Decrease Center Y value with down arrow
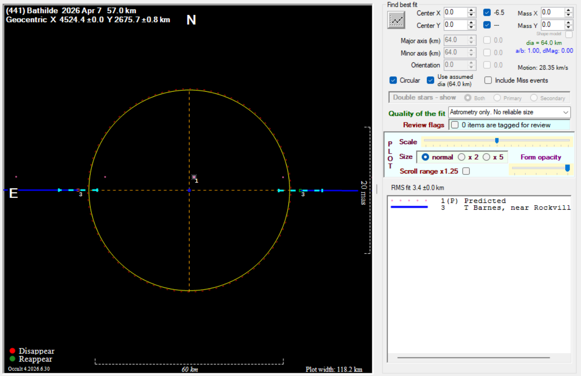 click(x=472, y=28)
